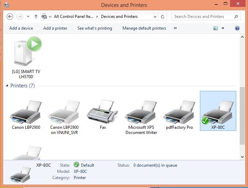Click Devices and Printers breadcrumb
Viewport: 248px width, 188px height.
tap(119, 17)
